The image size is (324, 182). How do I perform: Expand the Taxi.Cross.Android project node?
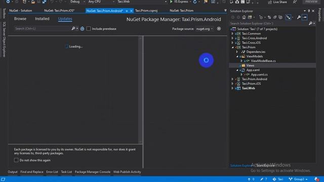click(x=232, y=38)
